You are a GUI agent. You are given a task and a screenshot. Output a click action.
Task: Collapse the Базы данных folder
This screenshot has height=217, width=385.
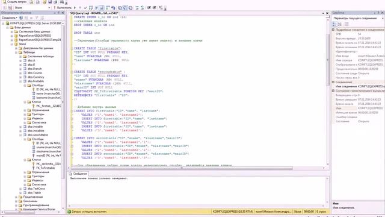coord(7,27)
